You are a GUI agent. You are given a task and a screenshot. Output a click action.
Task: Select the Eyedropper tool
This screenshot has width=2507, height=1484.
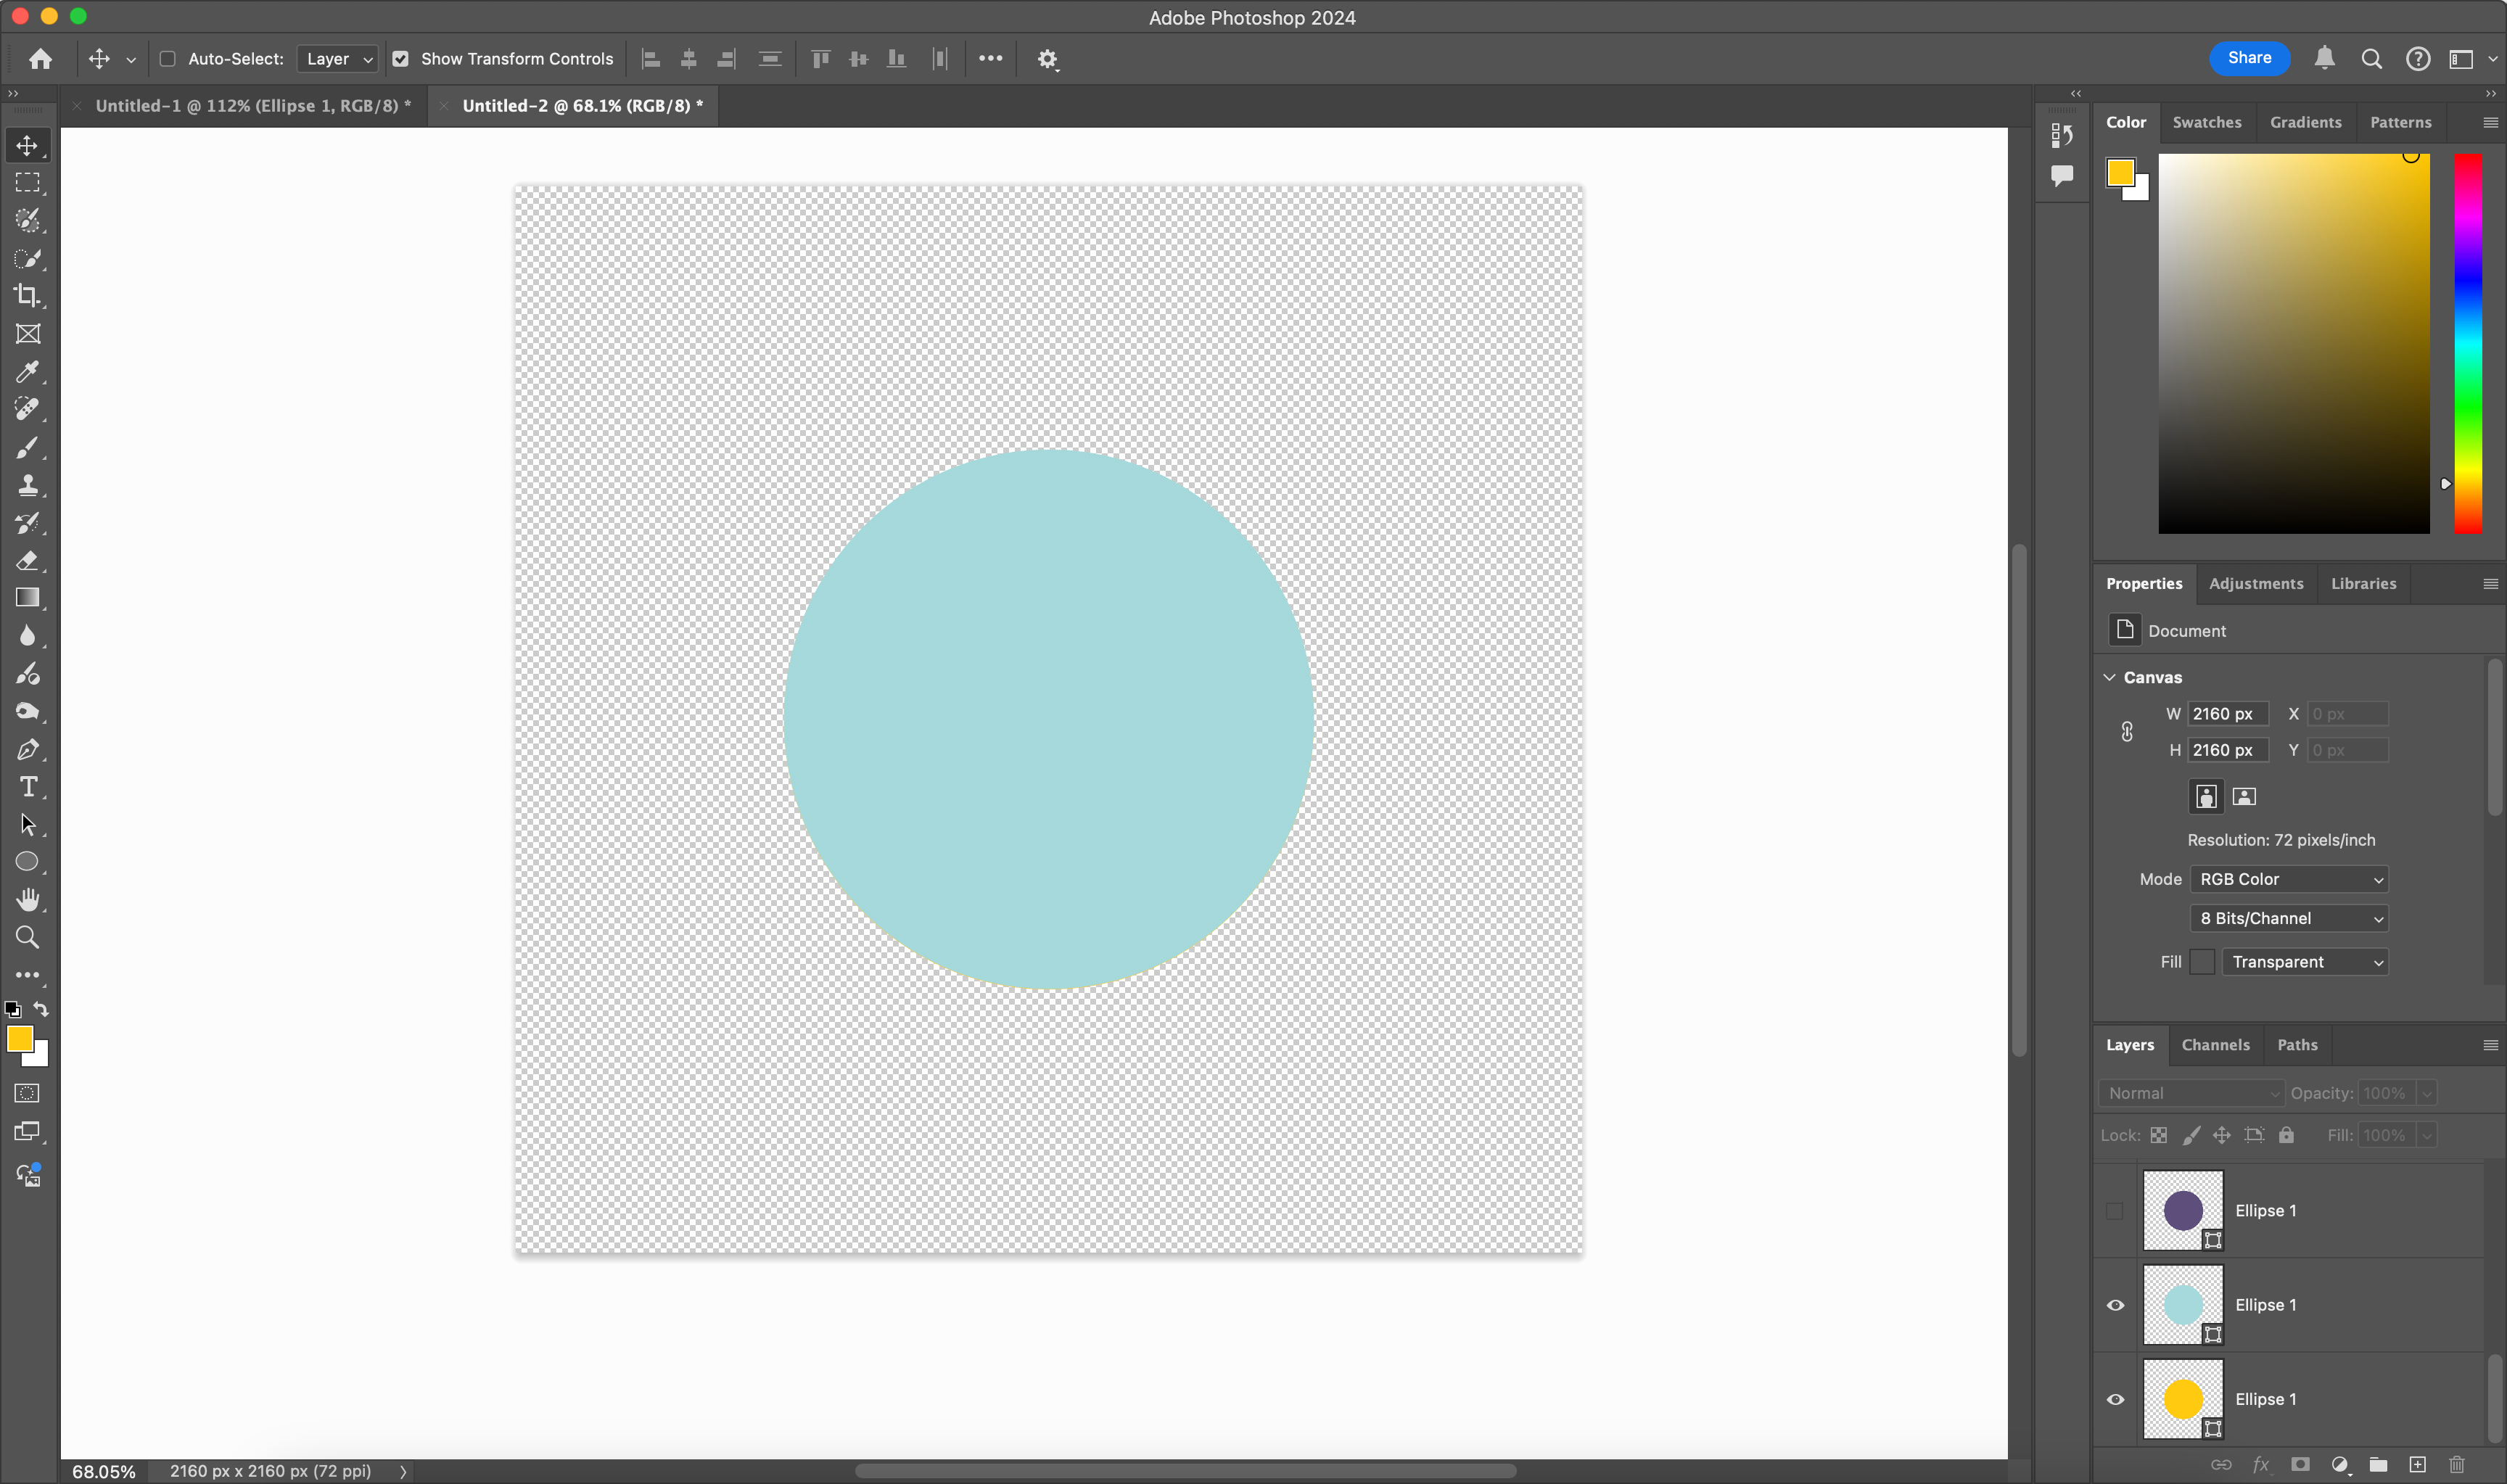click(x=27, y=372)
